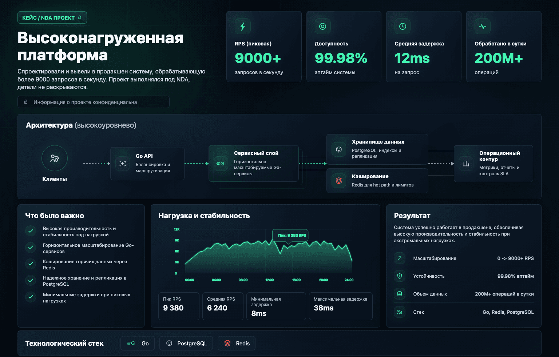Click checkmark next to Минимальные задержки

(31, 297)
